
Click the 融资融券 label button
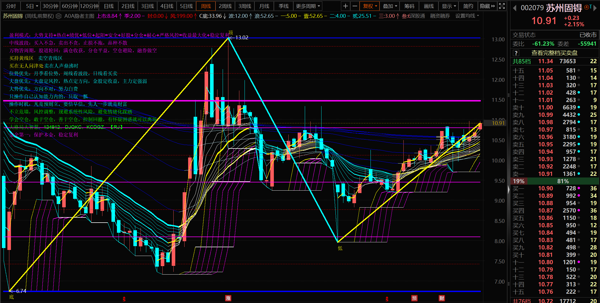tap(440, 16)
